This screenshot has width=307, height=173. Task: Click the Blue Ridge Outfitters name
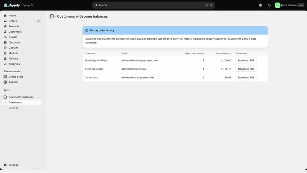[x=96, y=60]
